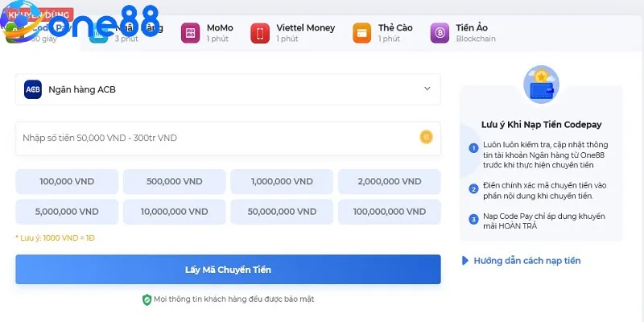Click the green security shield icon
Screen dimensions: 644x322
tap(147, 299)
